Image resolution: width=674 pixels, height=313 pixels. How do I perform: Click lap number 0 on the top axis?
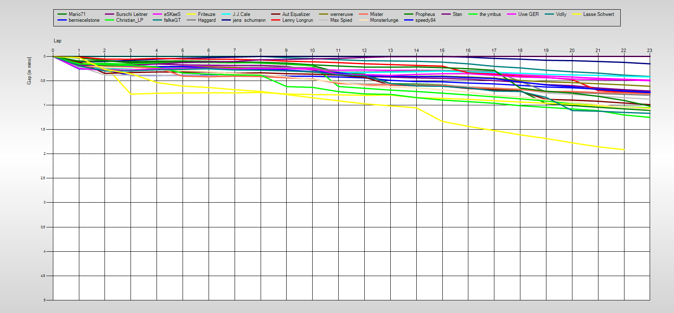53,50
